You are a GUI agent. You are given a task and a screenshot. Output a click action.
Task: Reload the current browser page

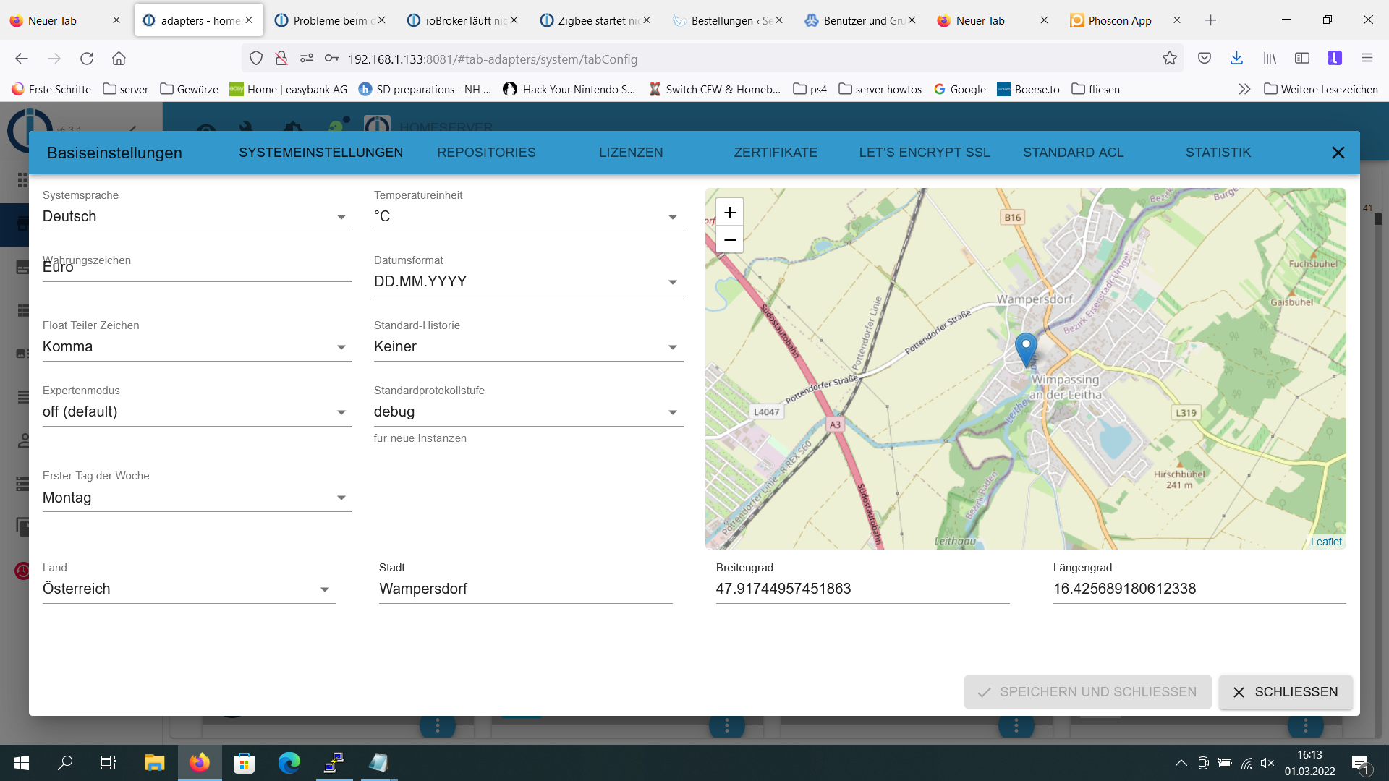[x=87, y=59]
